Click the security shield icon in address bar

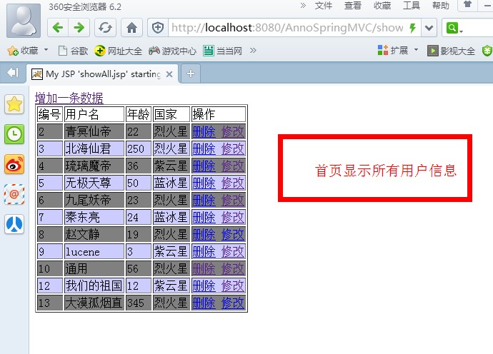[158, 28]
